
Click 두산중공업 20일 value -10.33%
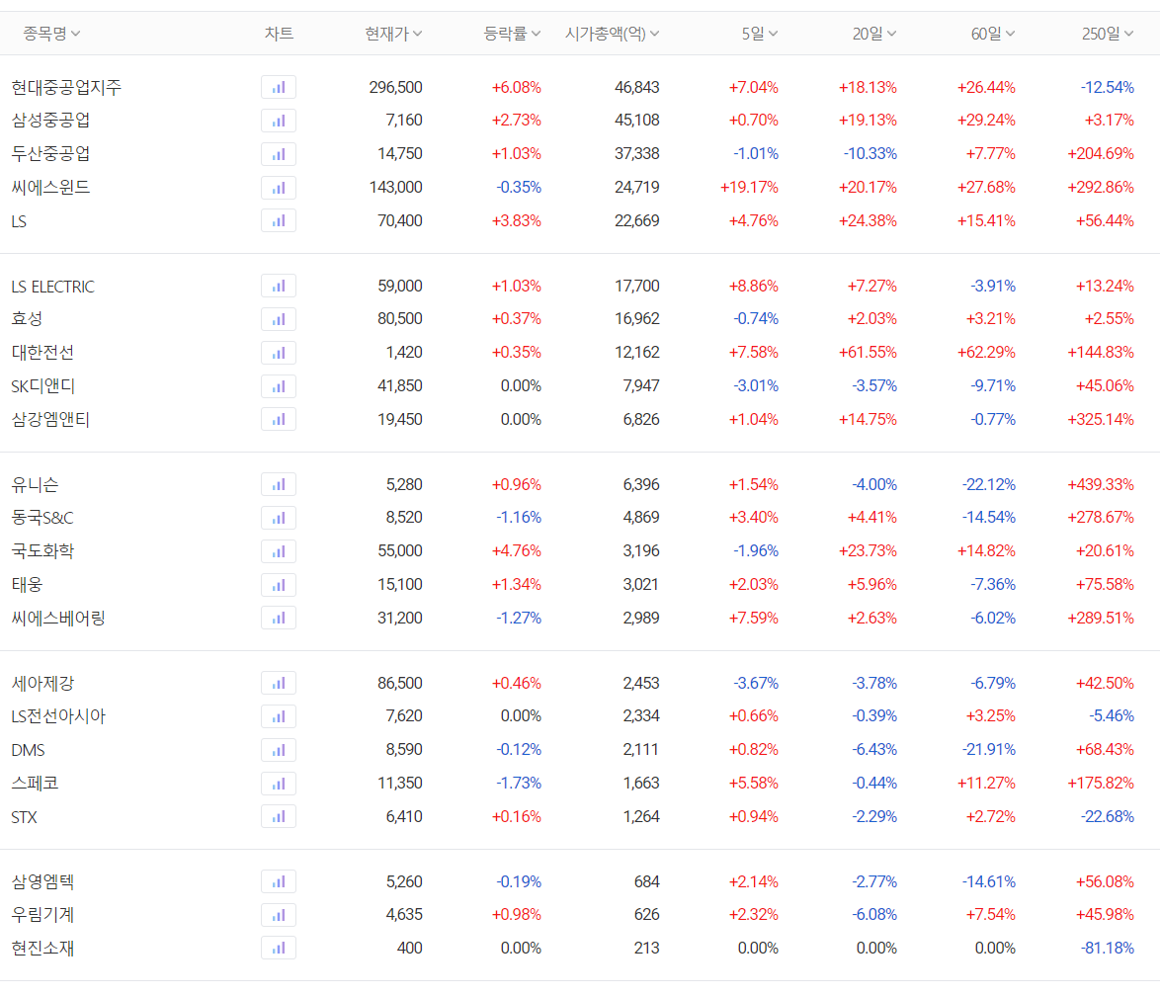pos(870,154)
